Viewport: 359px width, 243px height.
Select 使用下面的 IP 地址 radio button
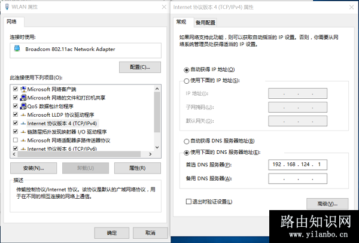pyautogui.click(x=187, y=81)
